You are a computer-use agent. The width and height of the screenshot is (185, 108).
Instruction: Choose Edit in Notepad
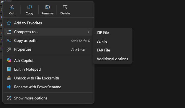pos(48,69)
